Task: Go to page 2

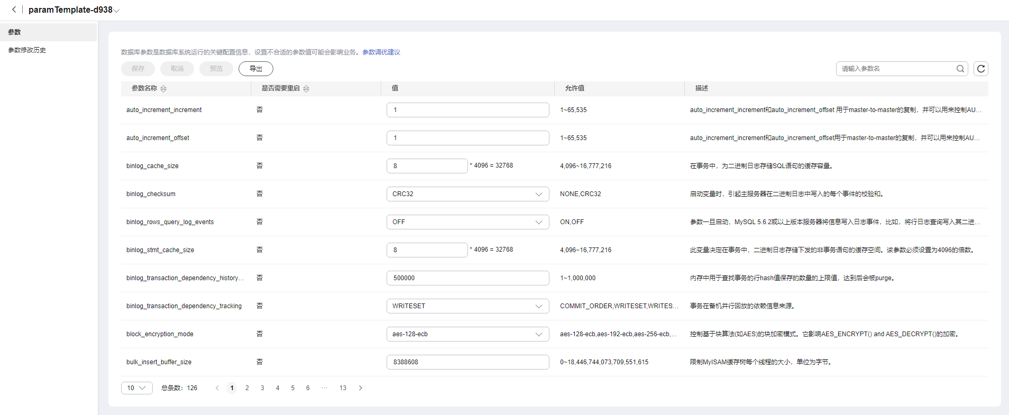Action: [x=247, y=388]
